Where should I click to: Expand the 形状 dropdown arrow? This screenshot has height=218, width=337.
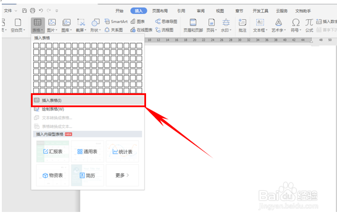click(100, 30)
